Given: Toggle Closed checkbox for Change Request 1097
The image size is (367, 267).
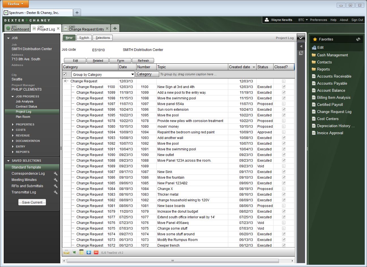Looking at the screenshot, I should (284, 104).
